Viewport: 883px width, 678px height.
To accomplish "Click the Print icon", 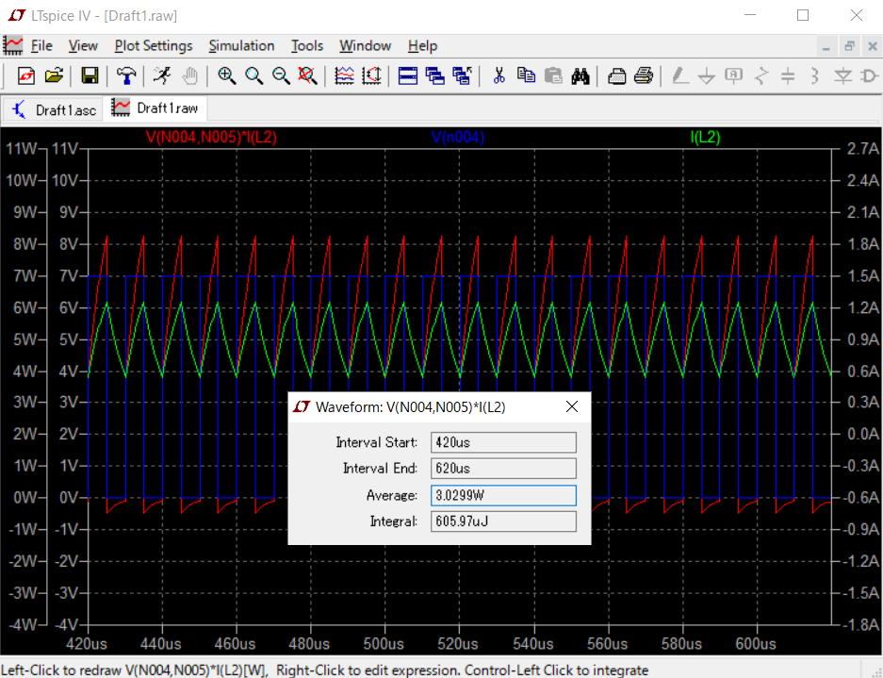I will (643, 75).
